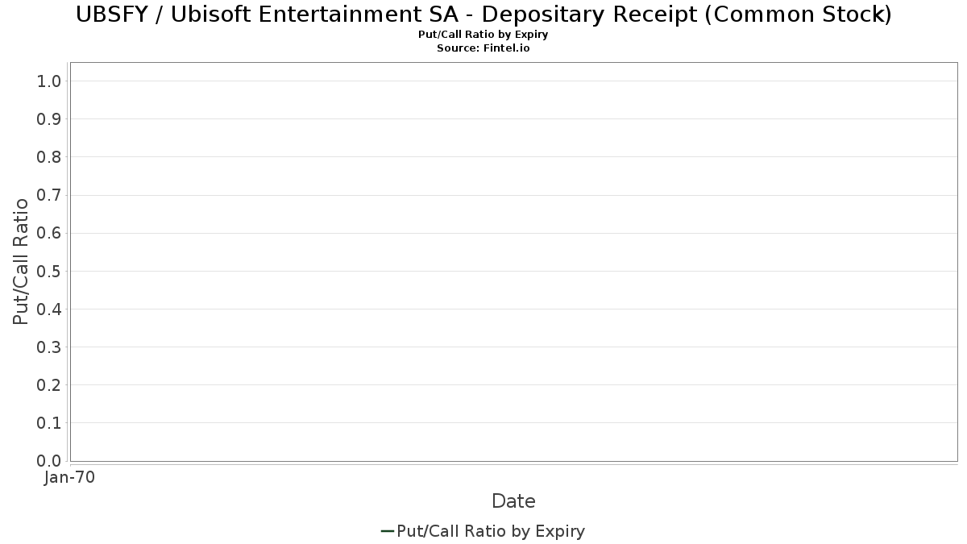Click the legend line color swatch
The height and width of the screenshot is (544, 967).
click(387, 531)
